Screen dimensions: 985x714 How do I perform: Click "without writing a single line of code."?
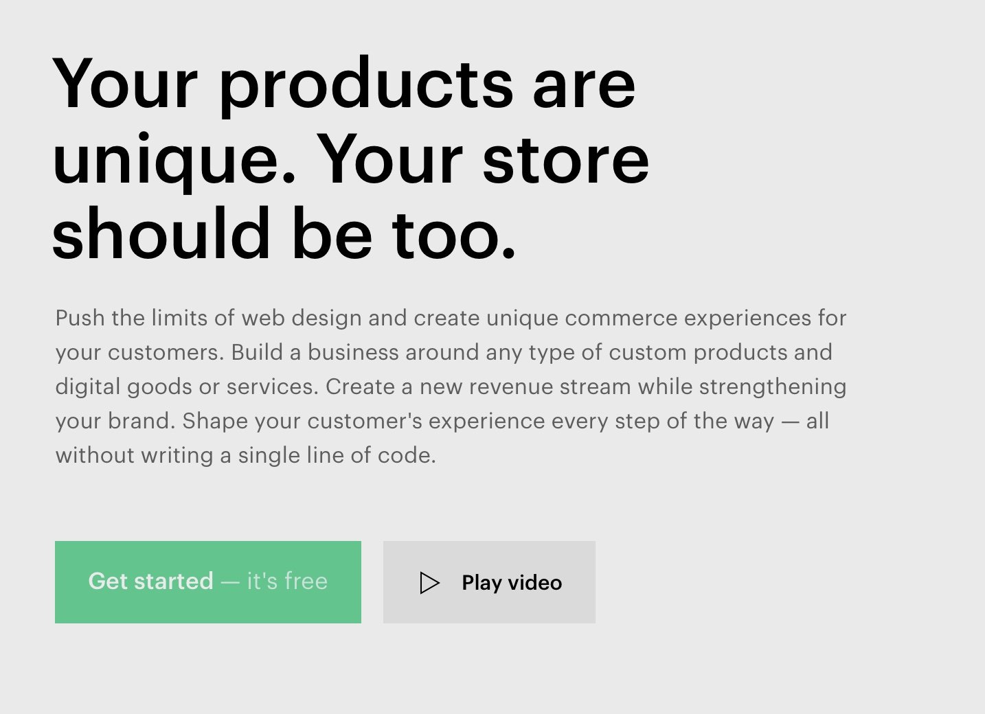246,455
